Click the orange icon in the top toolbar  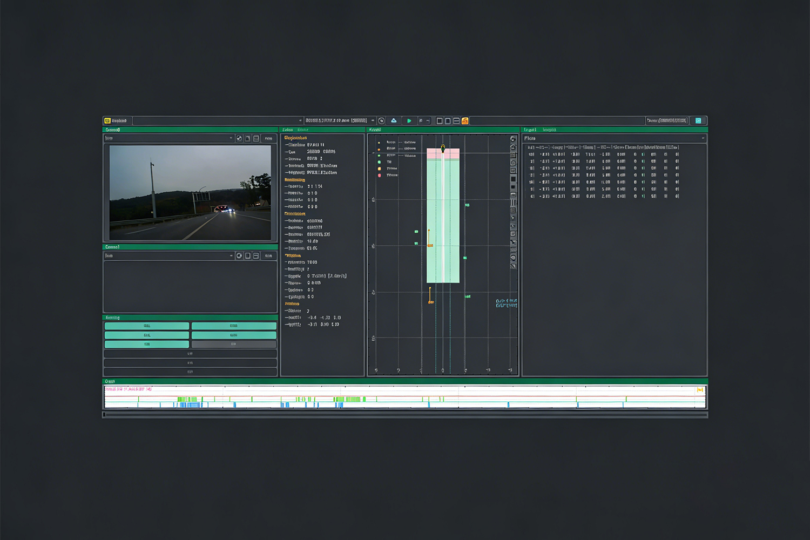(x=465, y=121)
